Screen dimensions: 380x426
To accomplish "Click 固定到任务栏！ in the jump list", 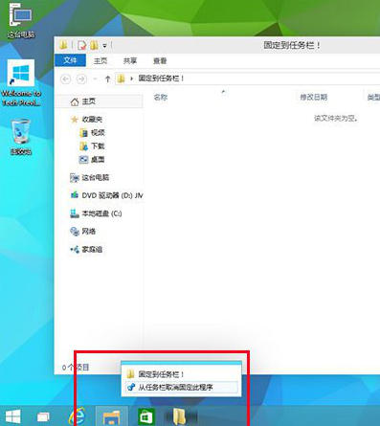I will 181,374.
